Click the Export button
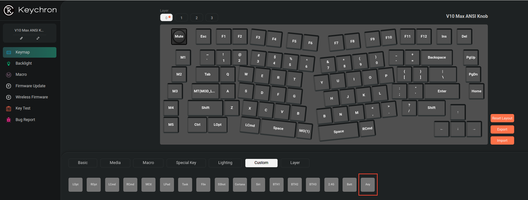Screen dimensions: 528x200 (x=502, y=129)
